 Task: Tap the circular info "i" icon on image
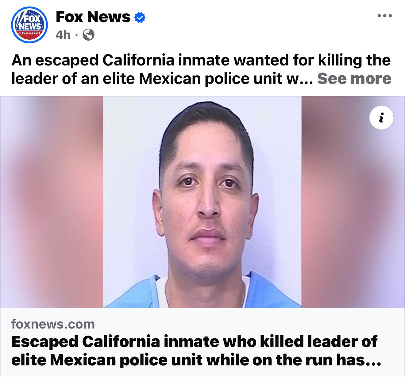(x=381, y=118)
